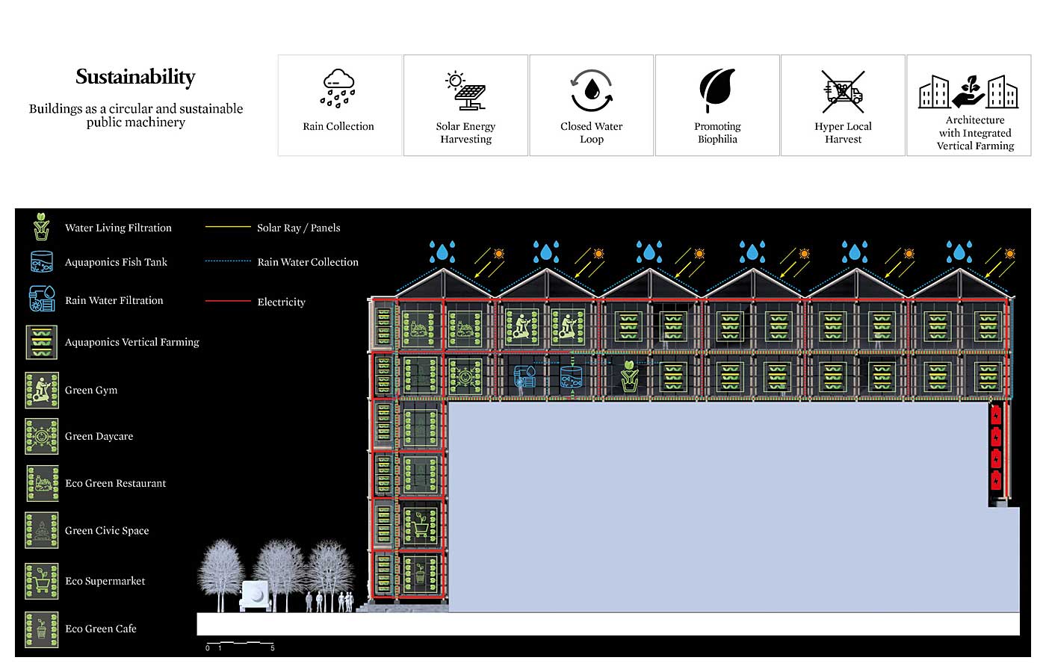1046x672 pixels.
Task: Click the scale bar below the trees
Action: click(240, 643)
